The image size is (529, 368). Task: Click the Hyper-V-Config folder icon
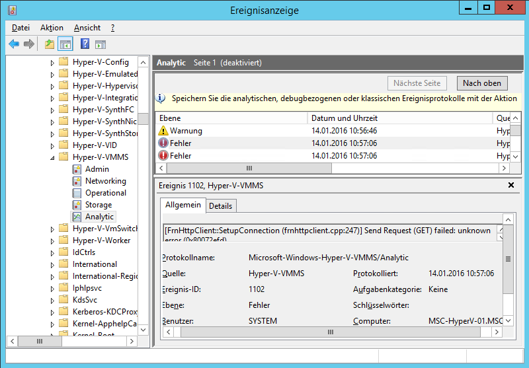[63, 61]
